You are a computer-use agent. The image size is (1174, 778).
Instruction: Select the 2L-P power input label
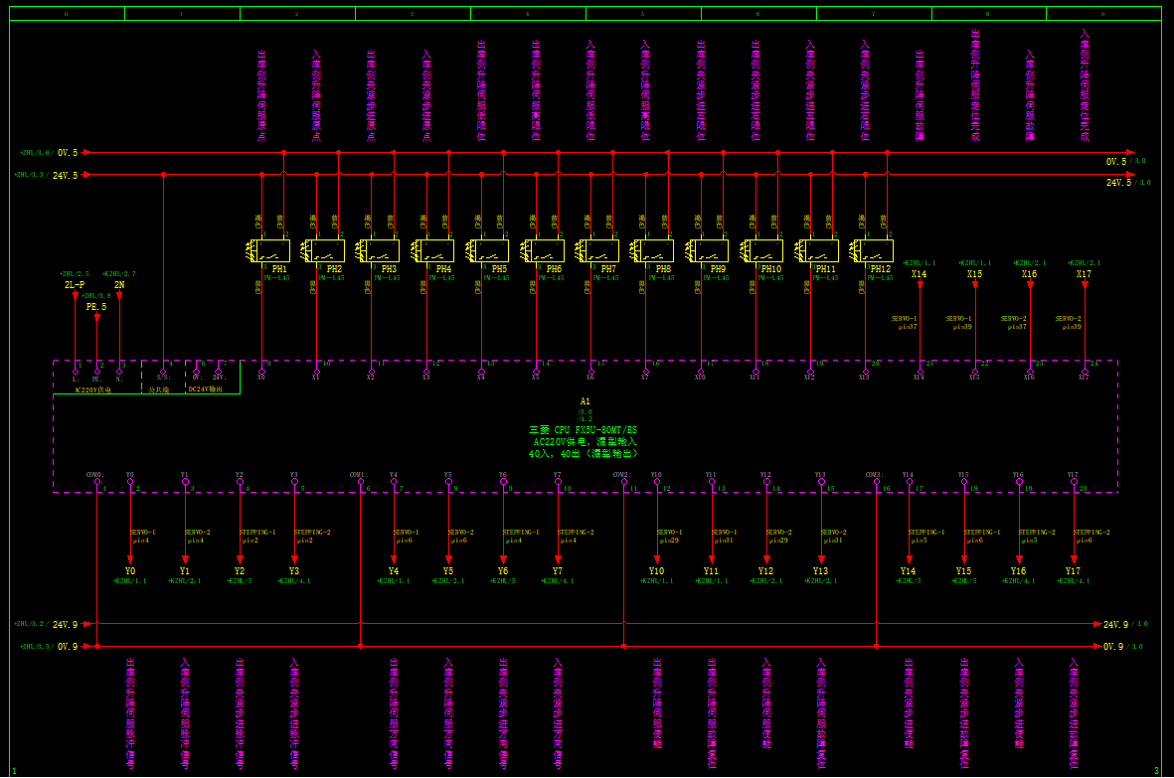[76, 285]
